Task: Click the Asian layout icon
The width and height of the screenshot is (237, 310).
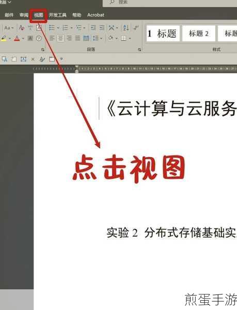Action: 112,28
